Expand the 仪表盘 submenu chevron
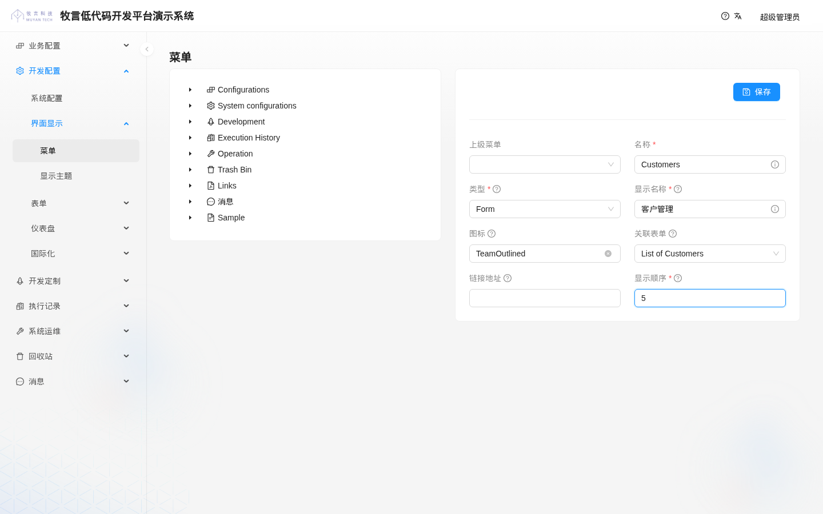 126,228
